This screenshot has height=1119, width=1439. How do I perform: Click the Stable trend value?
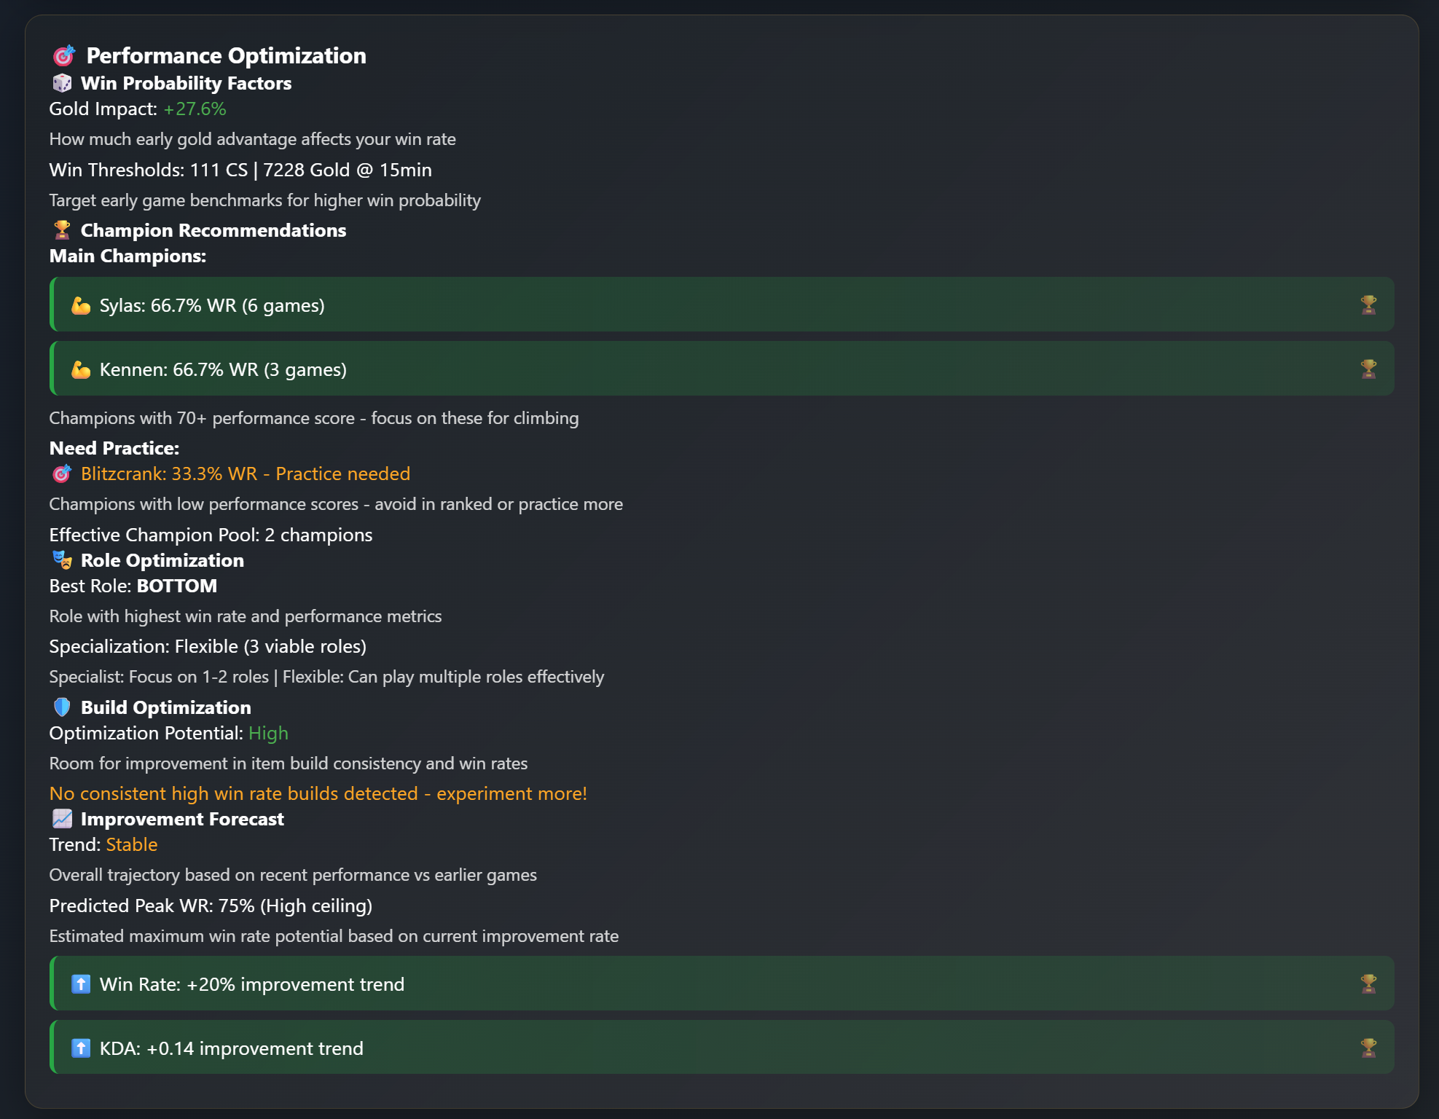pyautogui.click(x=132, y=845)
